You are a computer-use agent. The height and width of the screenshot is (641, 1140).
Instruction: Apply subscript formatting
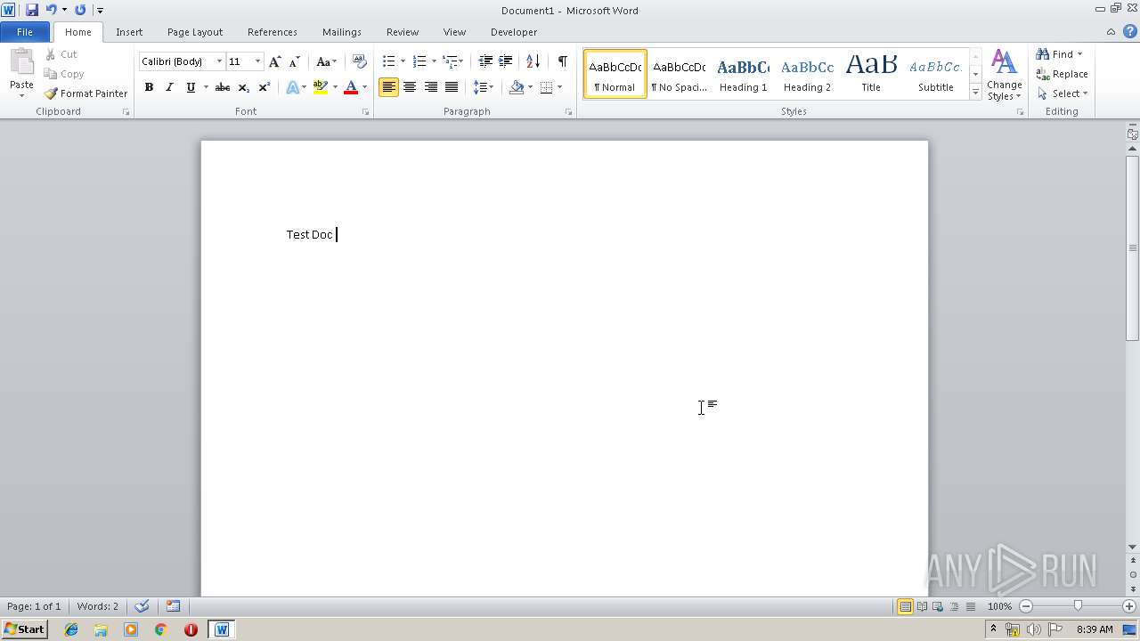click(243, 87)
